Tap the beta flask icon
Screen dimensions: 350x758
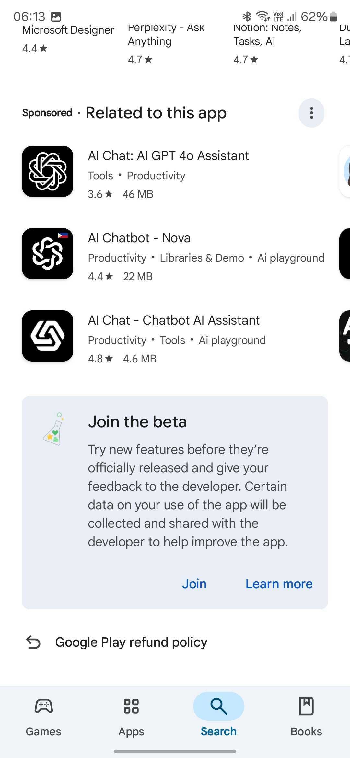53,429
